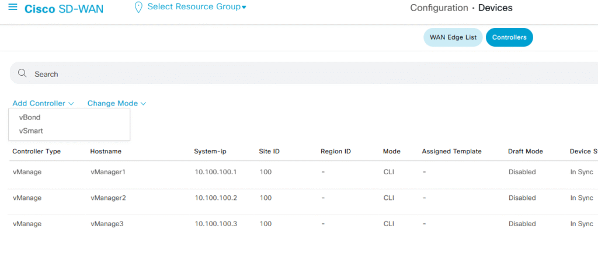Expand Select Resource Group dropdown
Viewport: 598px width, 253px height.
click(x=197, y=7)
